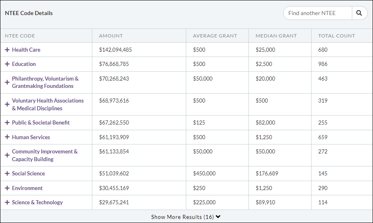Sort by the Average Grant column header
This screenshot has width=373, height=223.
(x=215, y=36)
